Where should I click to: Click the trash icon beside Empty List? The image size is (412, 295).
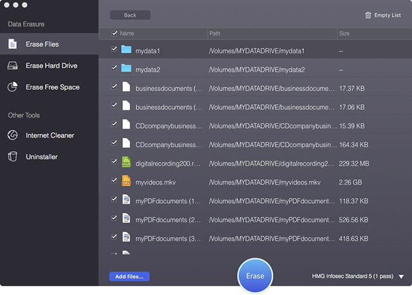pos(368,15)
